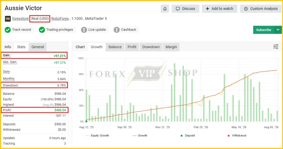Click Add to watch button
The height and width of the screenshot is (149, 283).
[219, 9]
